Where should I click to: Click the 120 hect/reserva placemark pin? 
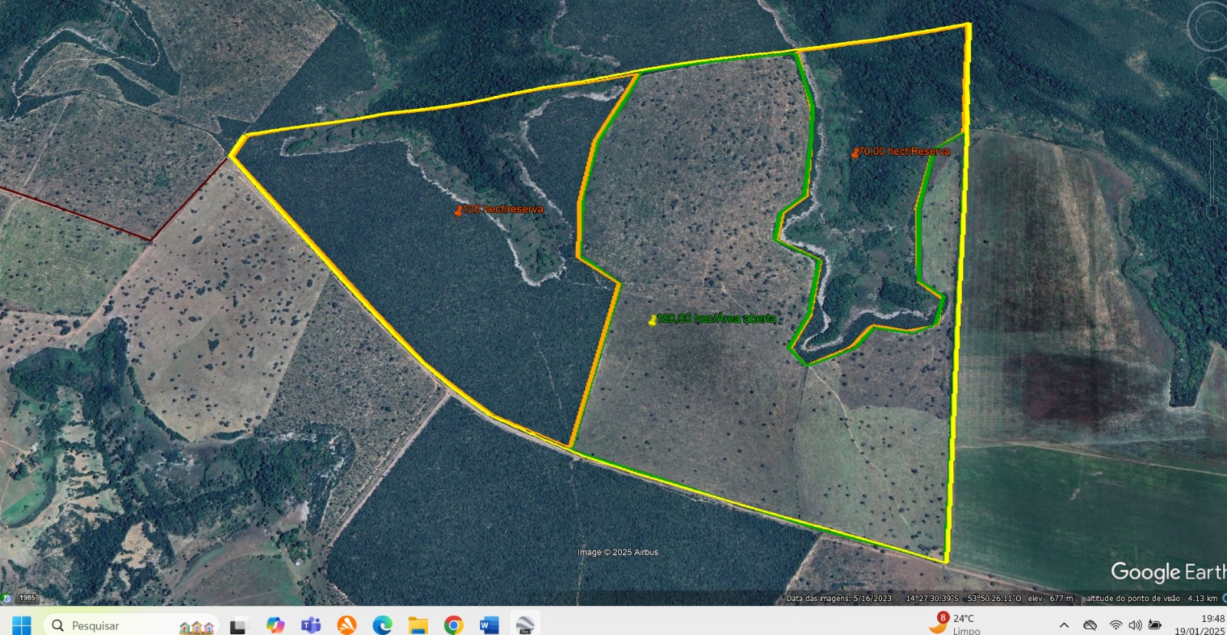458,211
